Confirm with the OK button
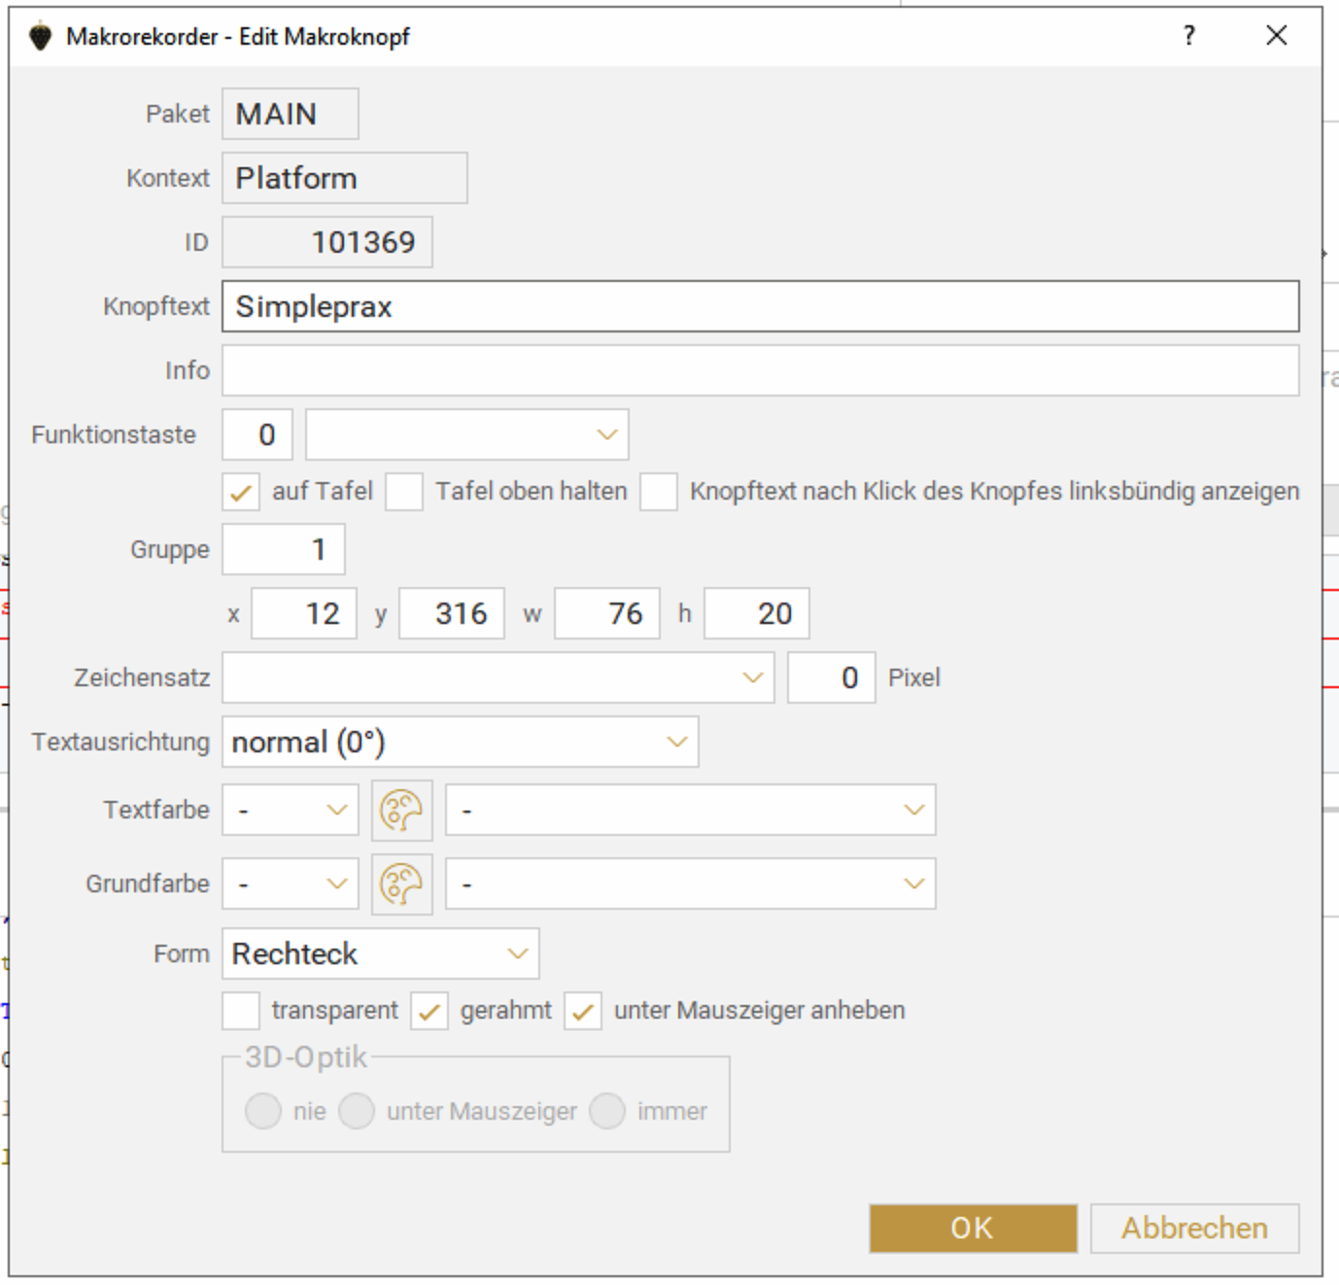1339x1285 pixels. click(973, 1228)
